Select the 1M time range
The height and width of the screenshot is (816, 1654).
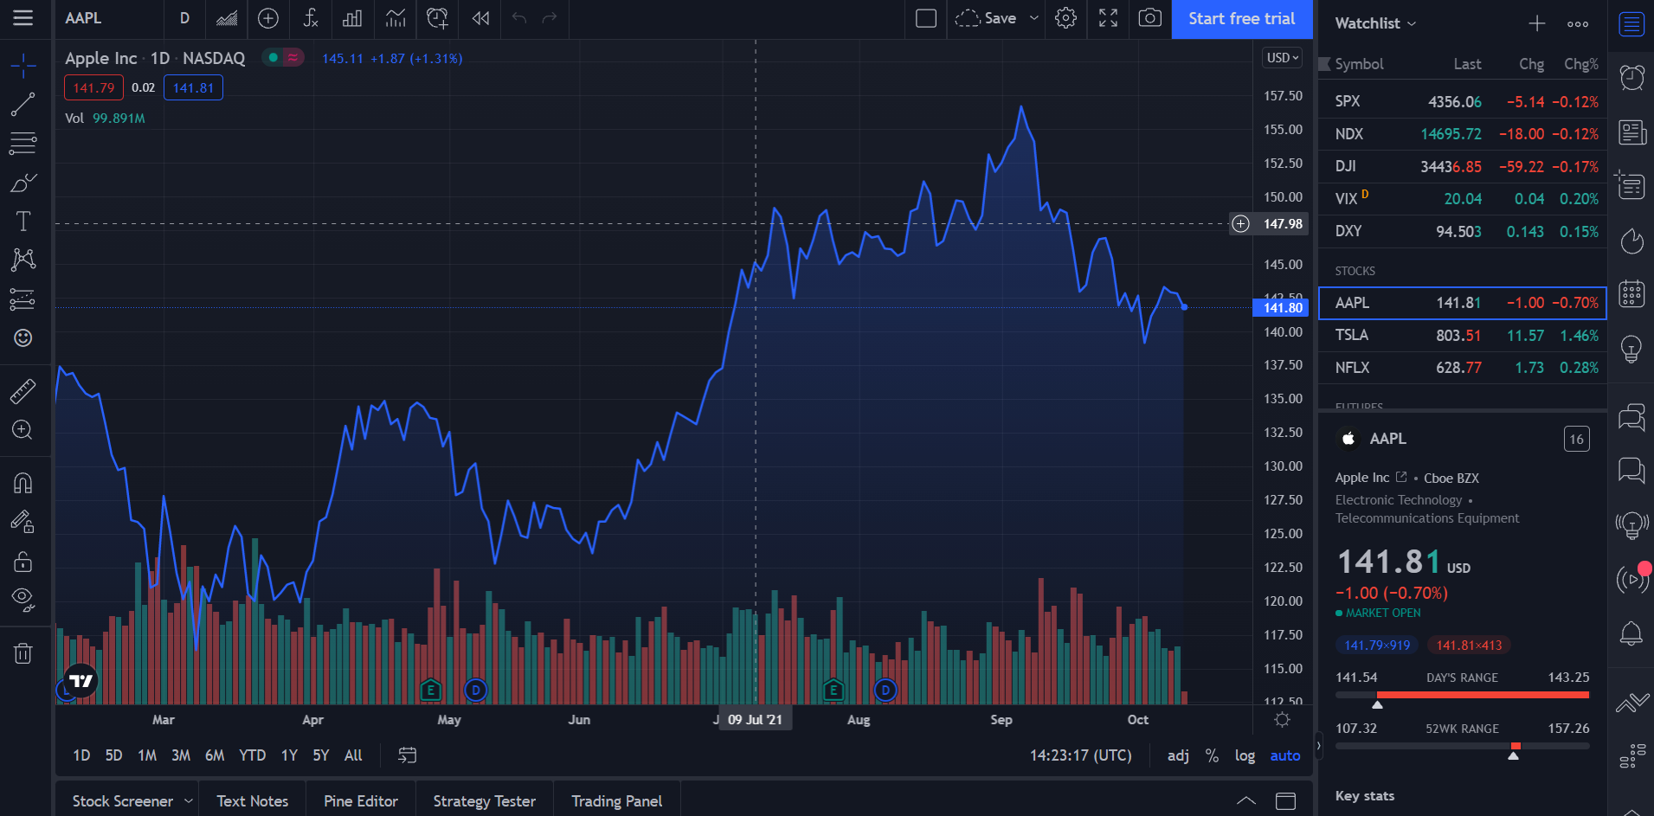pyautogui.click(x=147, y=755)
